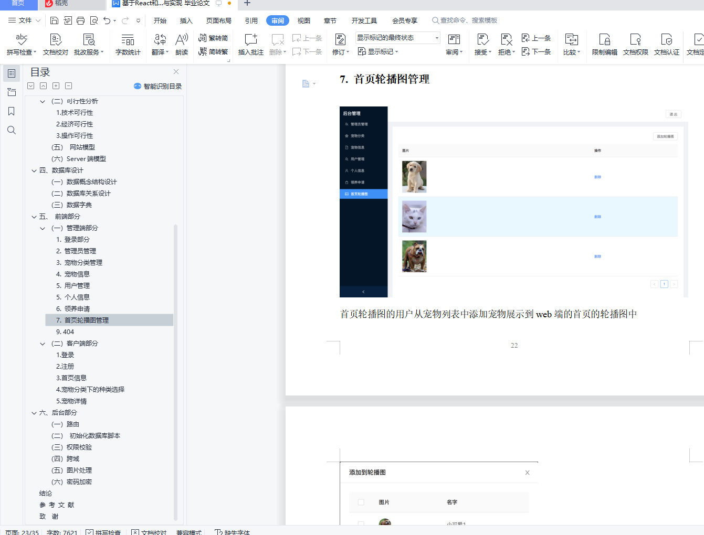This screenshot has height=535, width=704.
Task: Click the document proofreading icon (文档校对)
Action: click(56, 45)
